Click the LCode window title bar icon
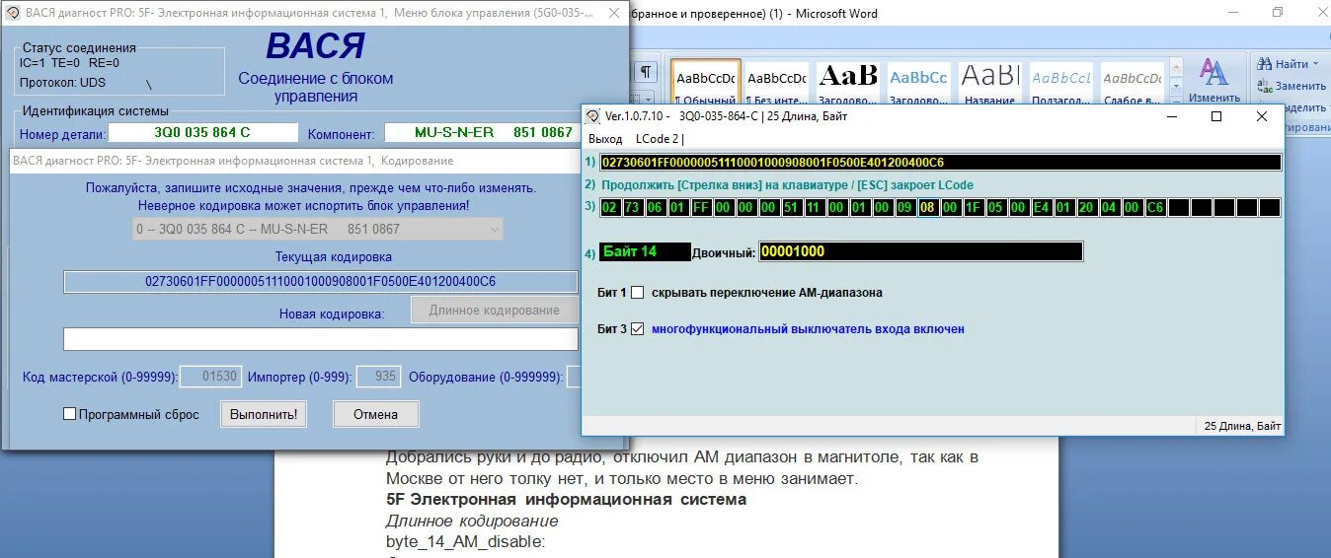The height and width of the screenshot is (558, 1331). [x=593, y=116]
